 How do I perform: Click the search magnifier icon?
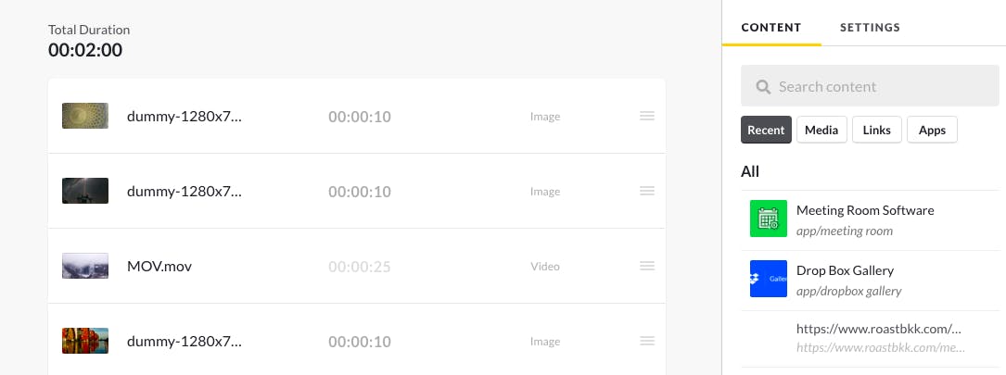pos(763,86)
